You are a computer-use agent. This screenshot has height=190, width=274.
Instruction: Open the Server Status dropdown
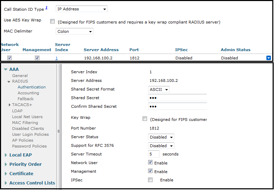161,137
